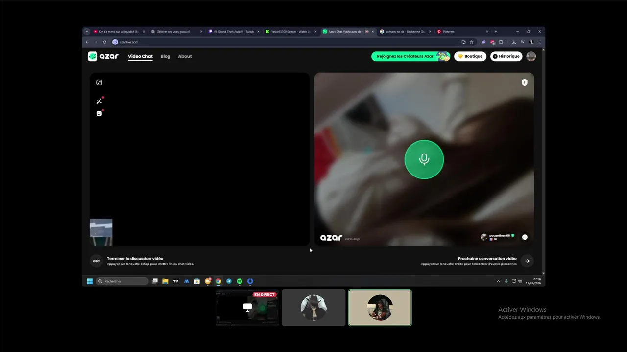Click the esc end chat button
Screen dimensions: 627x352
point(96,261)
